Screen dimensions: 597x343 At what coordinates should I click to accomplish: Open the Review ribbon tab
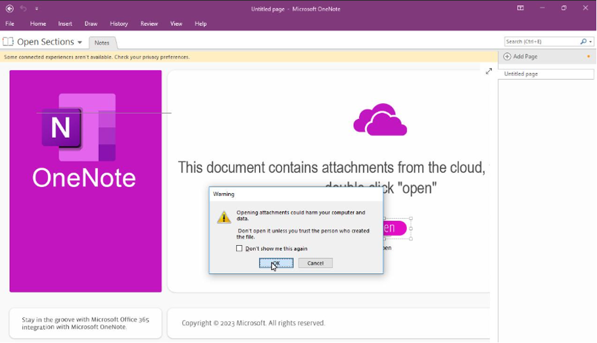(x=149, y=24)
